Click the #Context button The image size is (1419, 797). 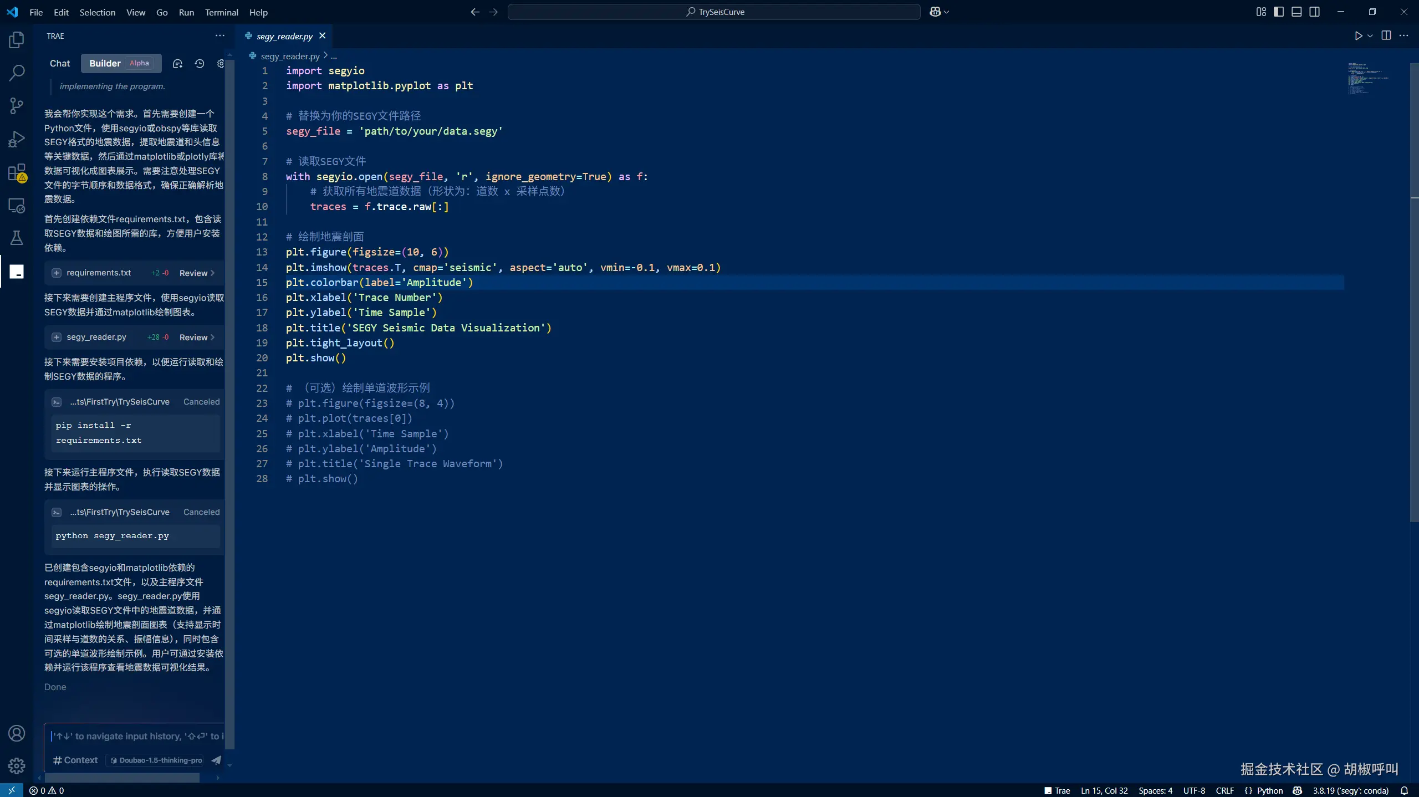(75, 760)
